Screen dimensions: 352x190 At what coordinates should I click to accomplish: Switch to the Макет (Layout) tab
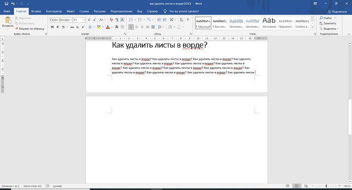pyautogui.click(x=71, y=11)
